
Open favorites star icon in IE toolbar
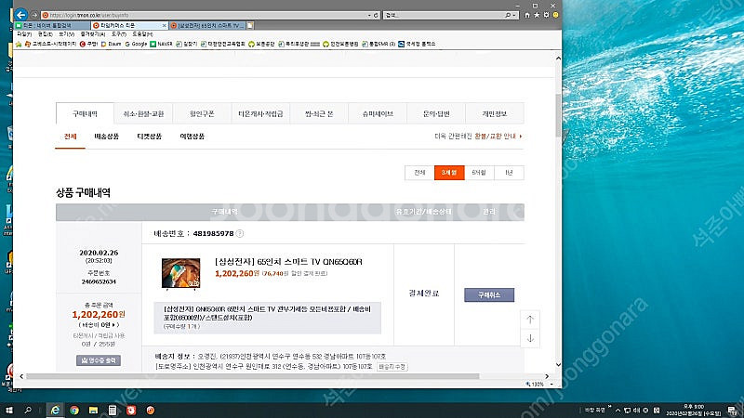pyautogui.click(x=537, y=15)
